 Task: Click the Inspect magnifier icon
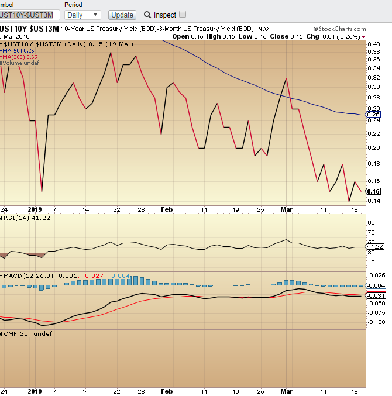click(x=147, y=15)
